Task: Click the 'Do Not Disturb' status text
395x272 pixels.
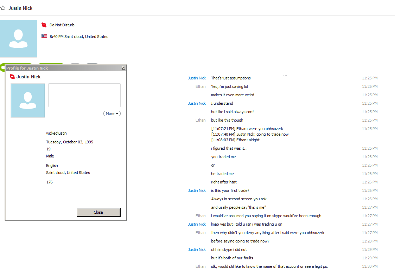Action: [62, 25]
